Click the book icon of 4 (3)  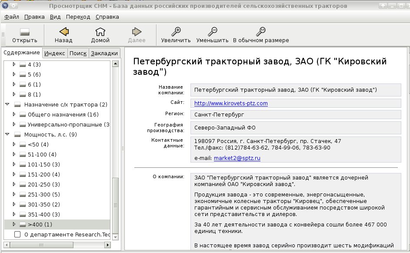pos(23,65)
